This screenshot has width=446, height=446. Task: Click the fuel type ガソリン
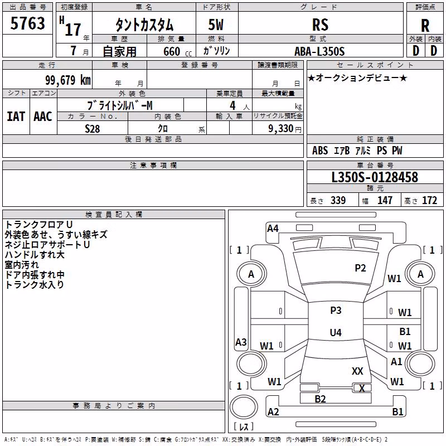tap(216, 51)
